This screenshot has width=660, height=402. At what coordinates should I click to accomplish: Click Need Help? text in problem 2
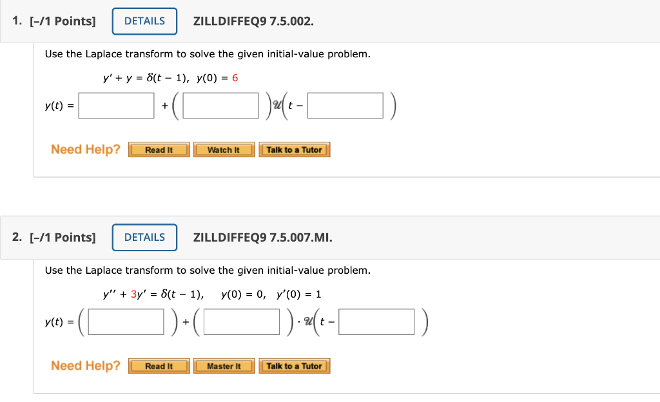coord(84,366)
